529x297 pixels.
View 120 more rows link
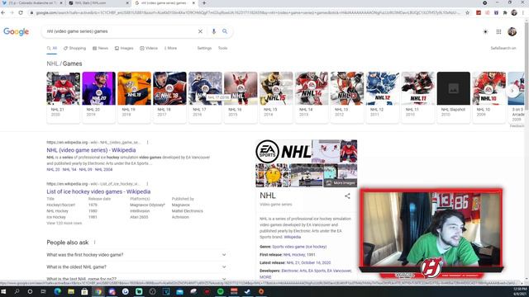coord(64,224)
